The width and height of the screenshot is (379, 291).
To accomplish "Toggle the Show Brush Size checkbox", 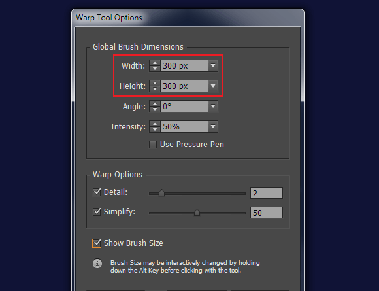I will point(97,243).
